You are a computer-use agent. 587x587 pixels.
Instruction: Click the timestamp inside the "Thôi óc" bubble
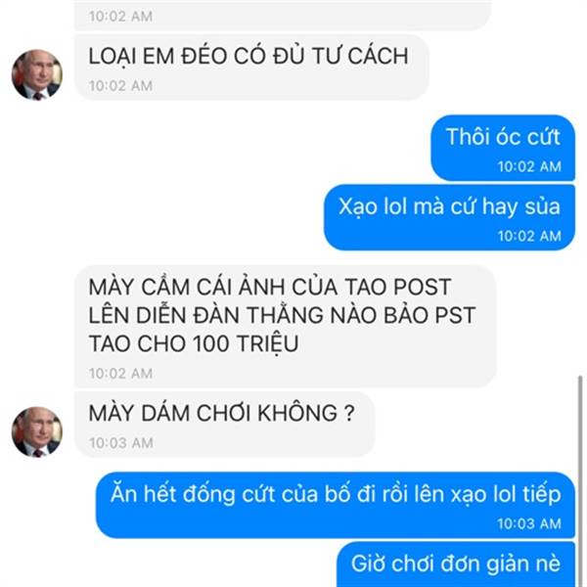pyautogui.click(x=529, y=166)
